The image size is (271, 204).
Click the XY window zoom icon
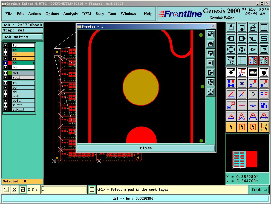(x=264, y=28)
